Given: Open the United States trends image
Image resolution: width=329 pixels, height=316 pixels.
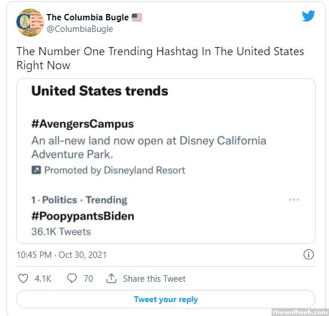Looking at the screenshot, I should point(166,161).
